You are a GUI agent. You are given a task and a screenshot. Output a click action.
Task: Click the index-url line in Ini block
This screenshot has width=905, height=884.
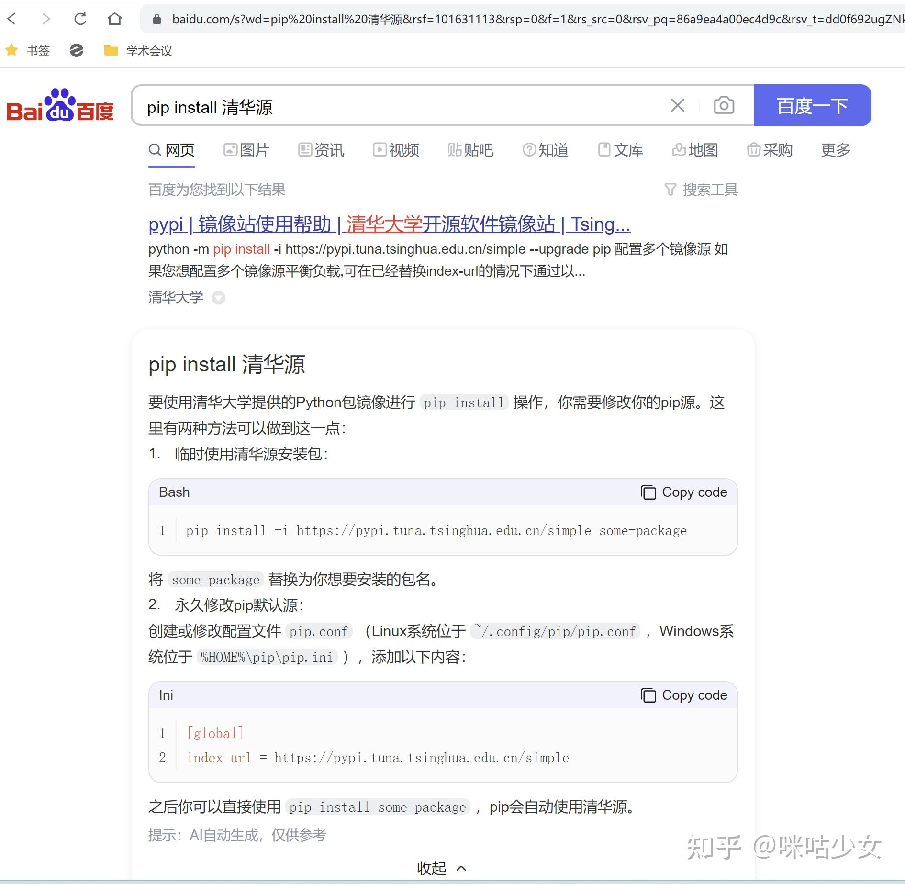pyautogui.click(x=378, y=758)
